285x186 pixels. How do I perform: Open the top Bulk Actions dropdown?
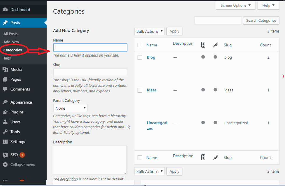149,31
